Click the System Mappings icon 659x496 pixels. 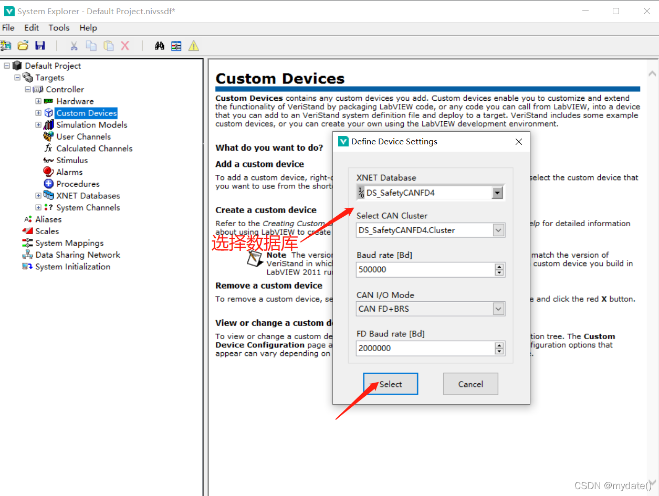(28, 243)
